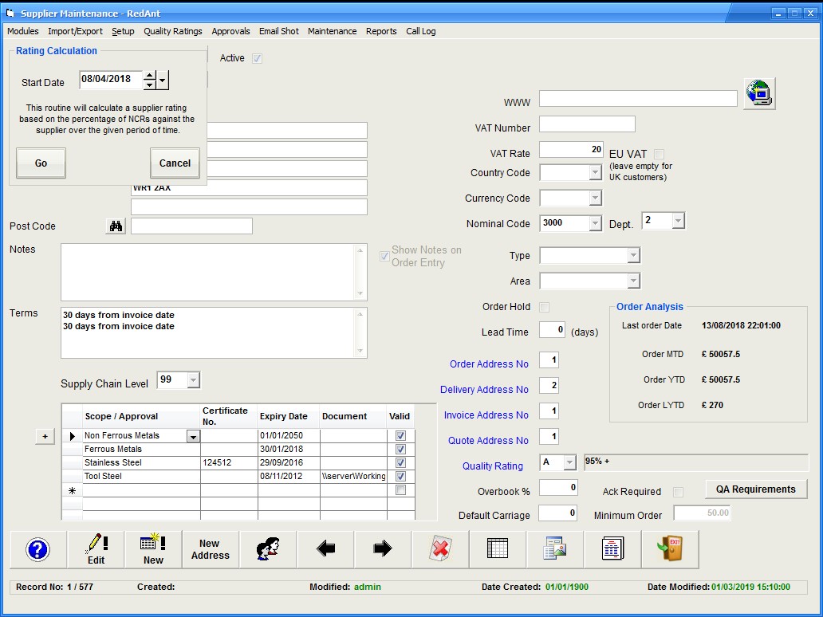The width and height of the screenshot is (823, 617).
Task: Click the Help question mark icon
Action: point(37,549)
